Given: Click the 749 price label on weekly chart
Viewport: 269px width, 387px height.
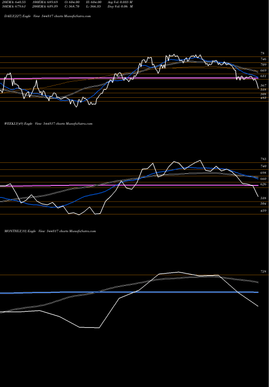Looking at the screenshot, I should [263, 167].
